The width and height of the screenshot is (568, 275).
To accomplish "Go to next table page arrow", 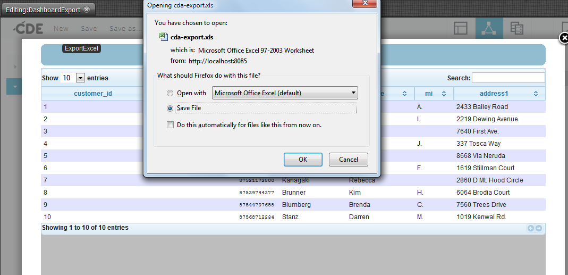I will coord(539,228).
